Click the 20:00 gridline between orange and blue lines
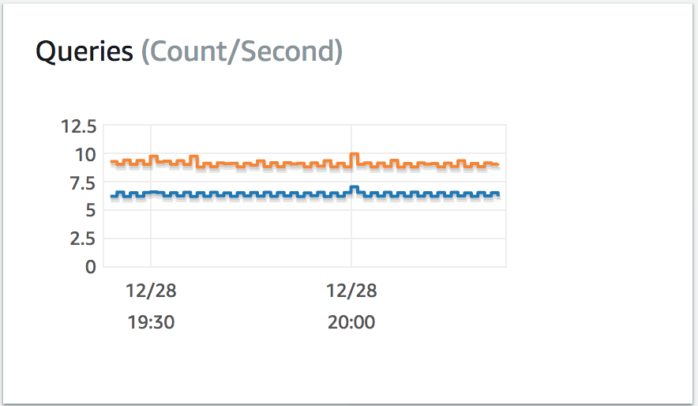Screen dimensions: 698x406 pos(351,176)
